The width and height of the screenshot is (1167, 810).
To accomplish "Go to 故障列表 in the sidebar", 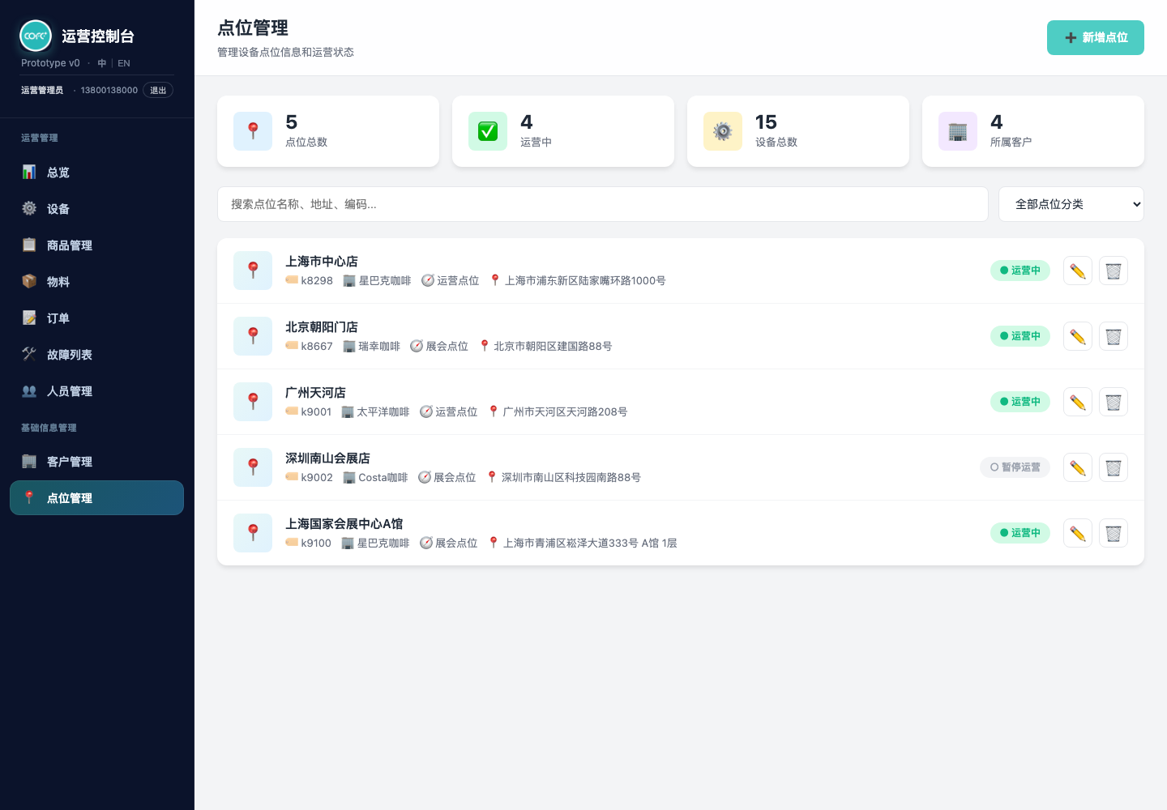I will click(x=96, y=355).
